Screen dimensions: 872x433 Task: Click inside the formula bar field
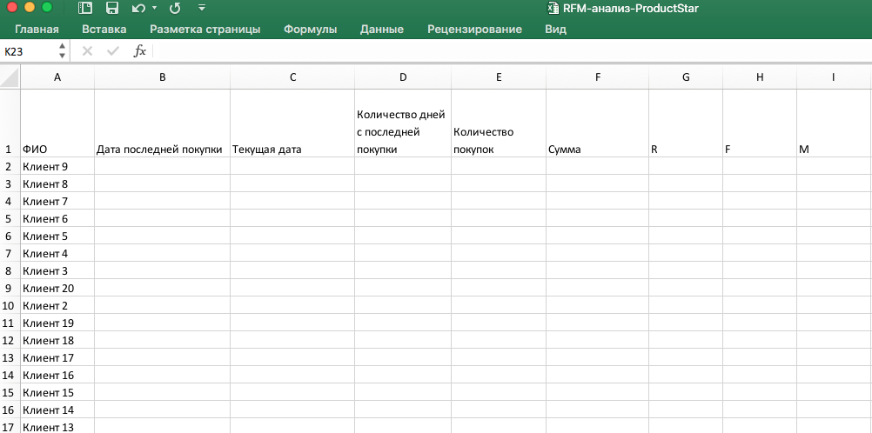click(x=512, y=51)
